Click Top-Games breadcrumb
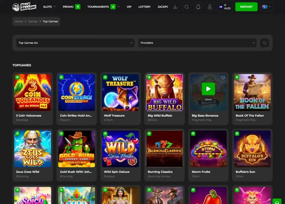Screen dimensions: 285x204 pos(50,21)
